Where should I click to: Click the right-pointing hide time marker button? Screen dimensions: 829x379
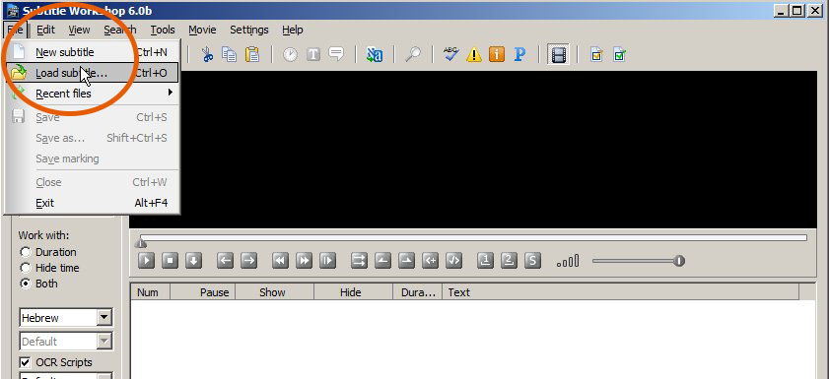(406, 260)
